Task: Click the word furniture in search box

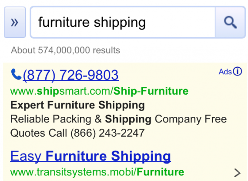Action: pyautogui.click(x=64, y=22)
